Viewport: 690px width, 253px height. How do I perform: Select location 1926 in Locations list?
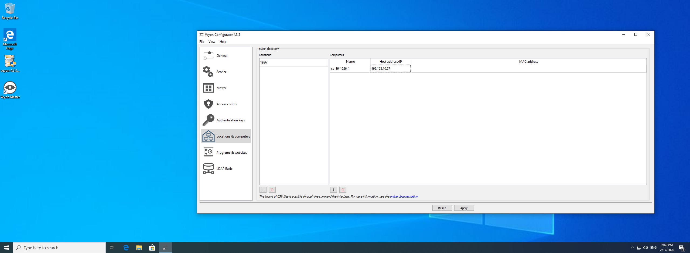coord(293,62)
